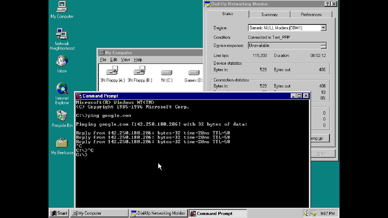Open the Edit menu in My Computer
The width and height of the screenshot is (388, 218).
click(x=114, y=60)
